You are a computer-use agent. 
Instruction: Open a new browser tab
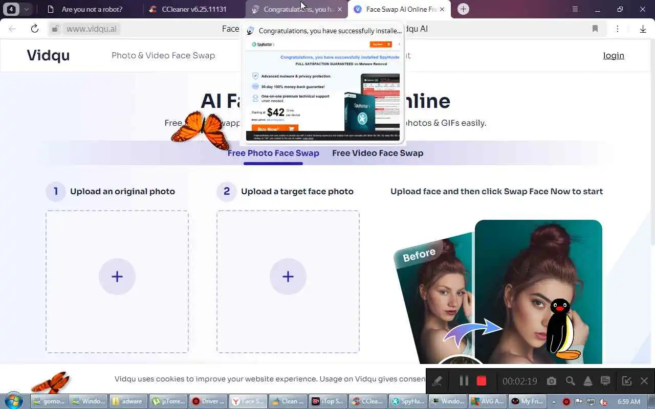click(x=463, y=9)
